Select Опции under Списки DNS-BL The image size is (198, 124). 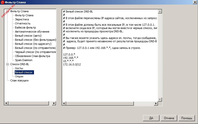(19, 76)
